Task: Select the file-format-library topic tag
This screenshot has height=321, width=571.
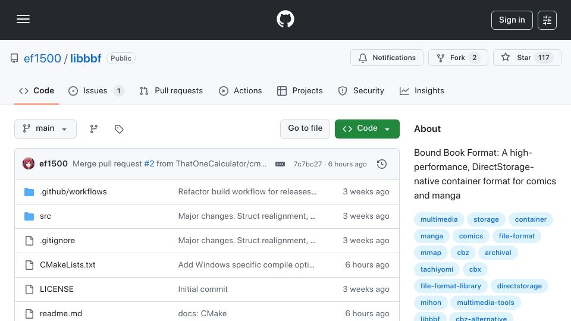Action: click(x=450, y=287)
